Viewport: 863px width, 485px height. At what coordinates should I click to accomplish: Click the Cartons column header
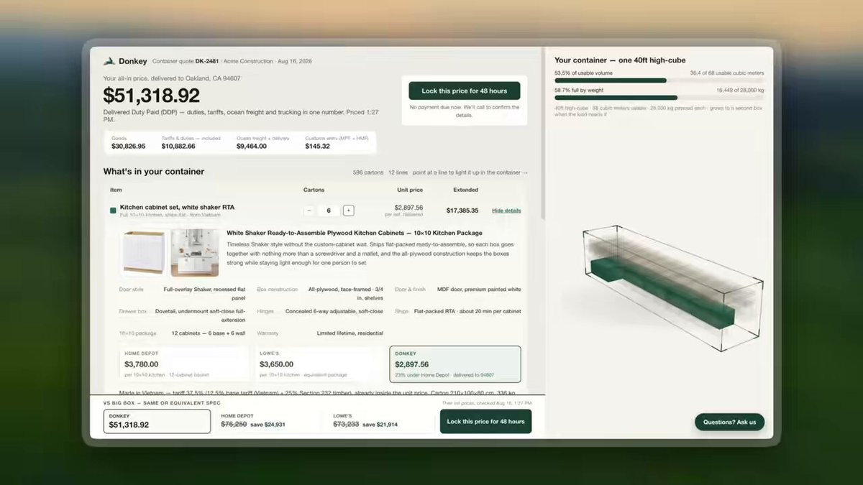point(314,190)
